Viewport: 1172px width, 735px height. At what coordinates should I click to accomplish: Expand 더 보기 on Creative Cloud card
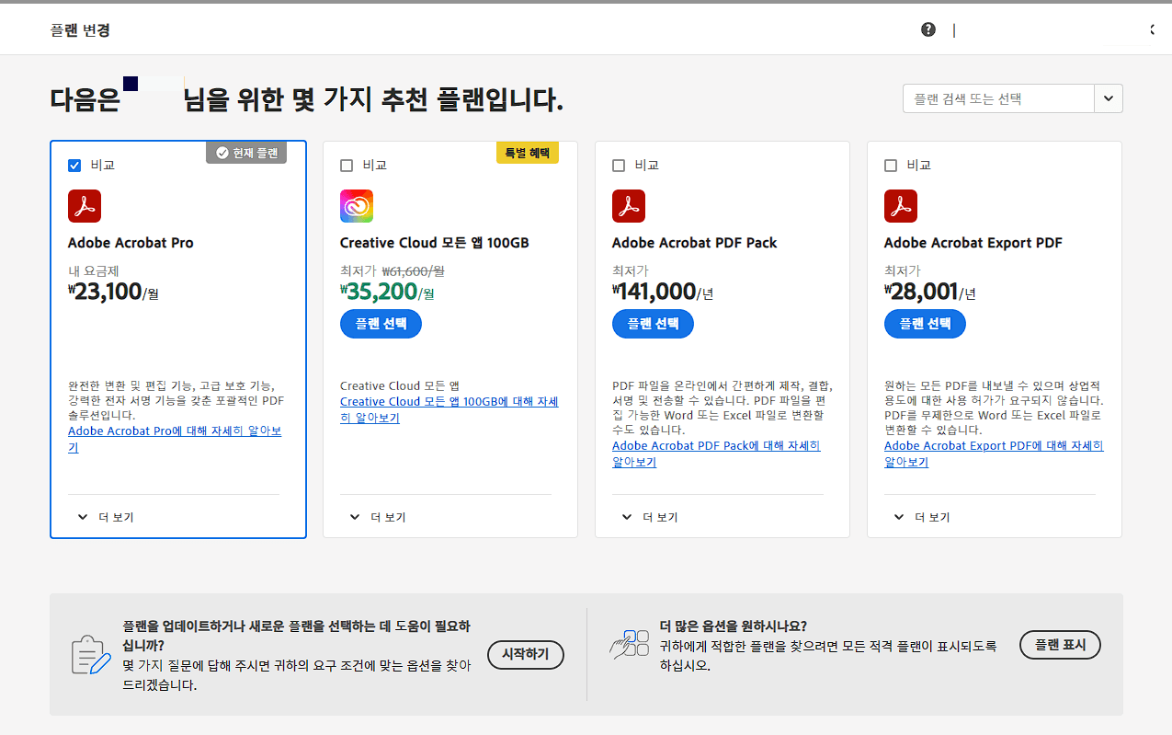click(x=378, y=517)
